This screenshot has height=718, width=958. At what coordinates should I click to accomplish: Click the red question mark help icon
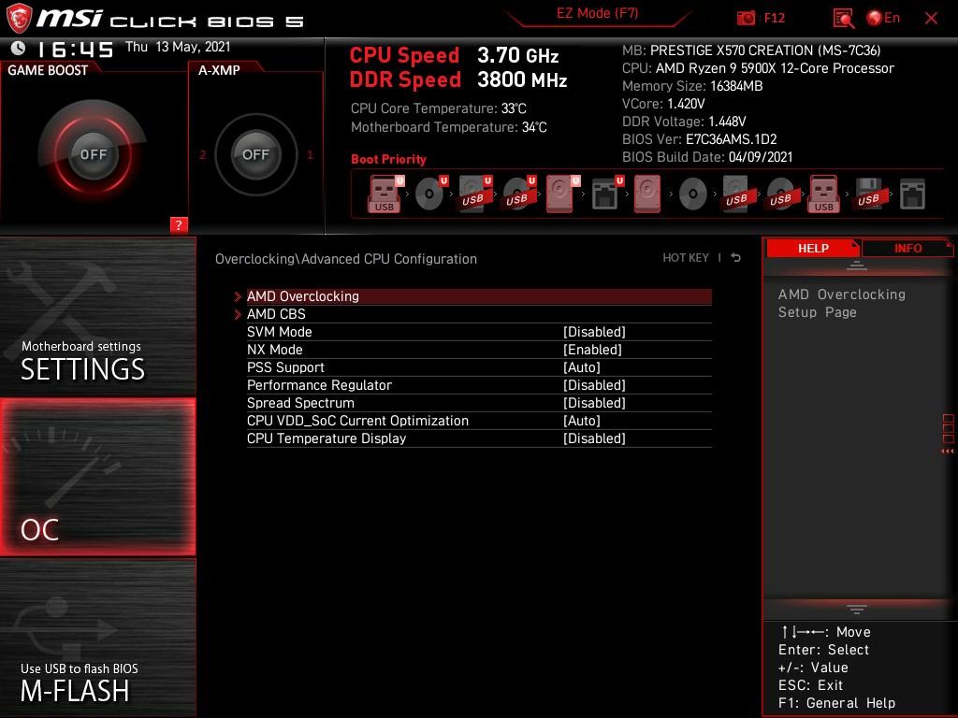179,224
